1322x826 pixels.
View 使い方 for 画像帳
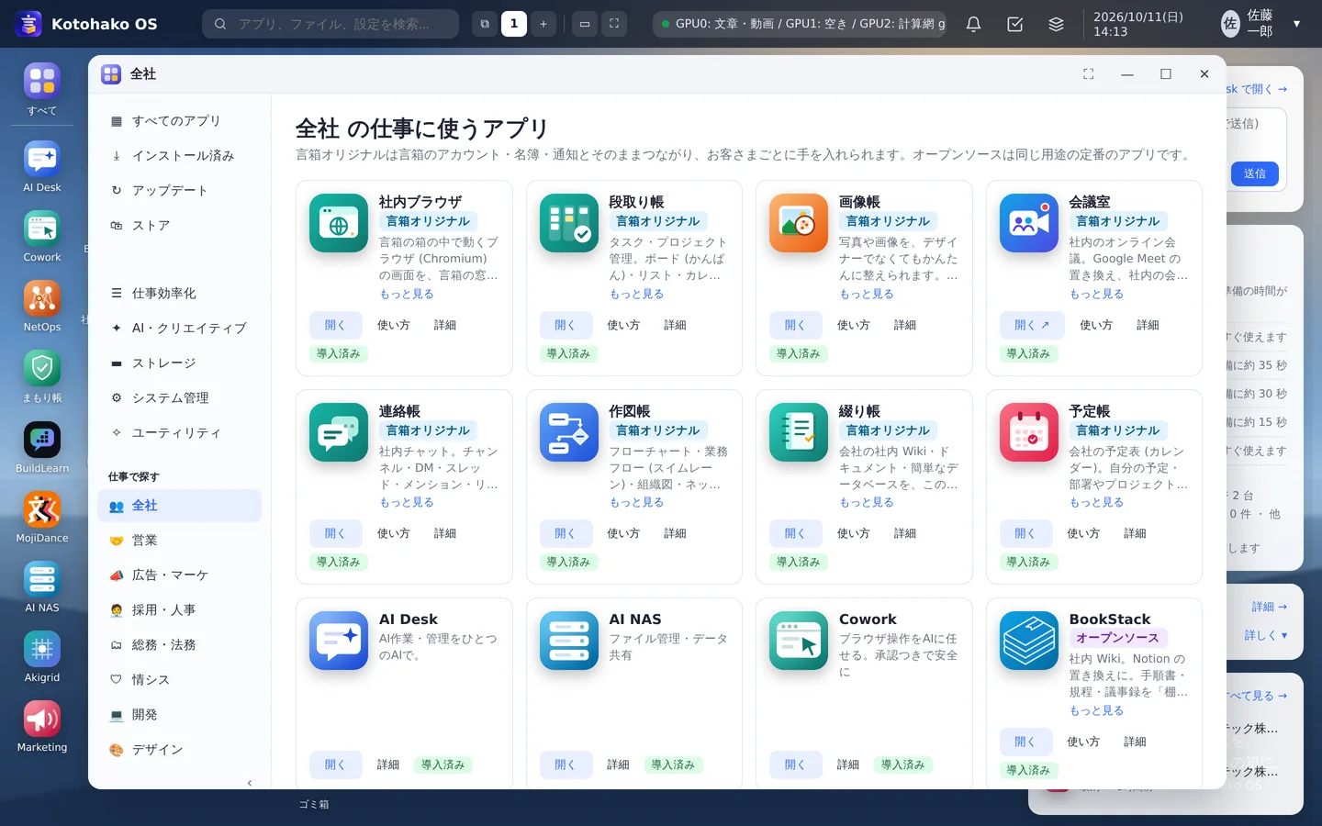tap(853, 325)
